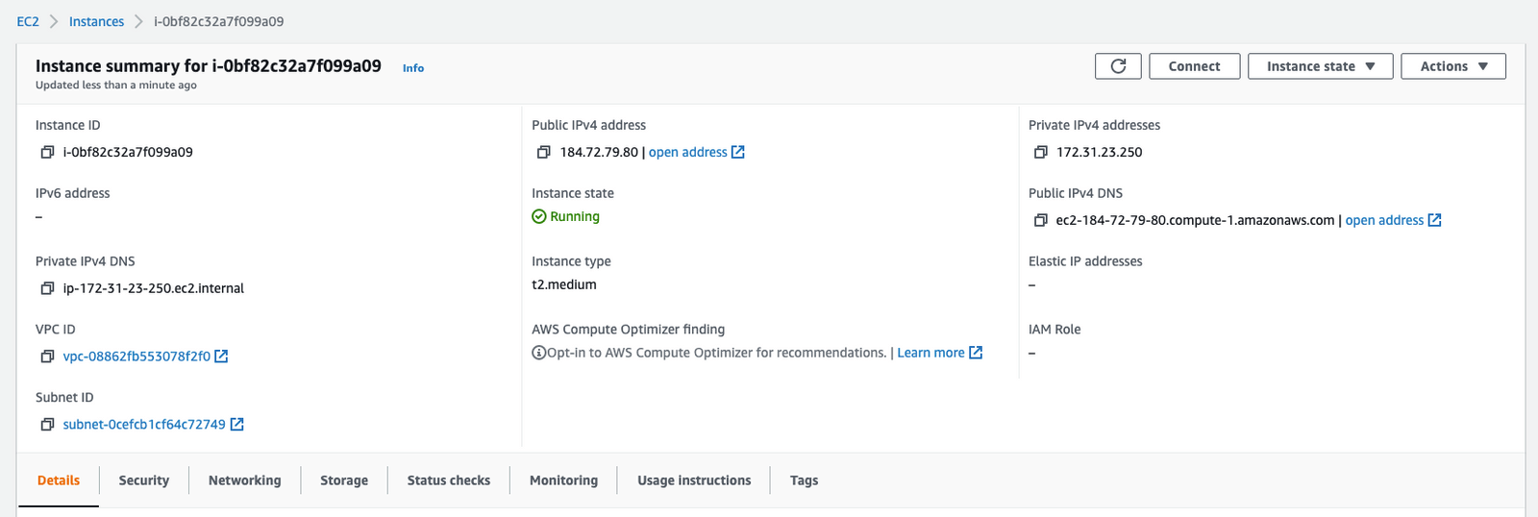The height and width of the screenshot is (517, 1538).
Task: Follow the subnet-0cefcb1cf64c72749 link
Action: point(144,425)
